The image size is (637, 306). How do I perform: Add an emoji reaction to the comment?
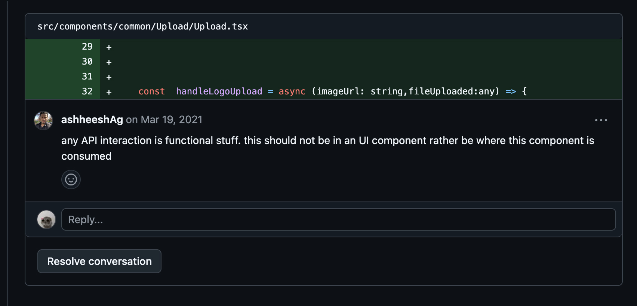(x=71, y=179)
